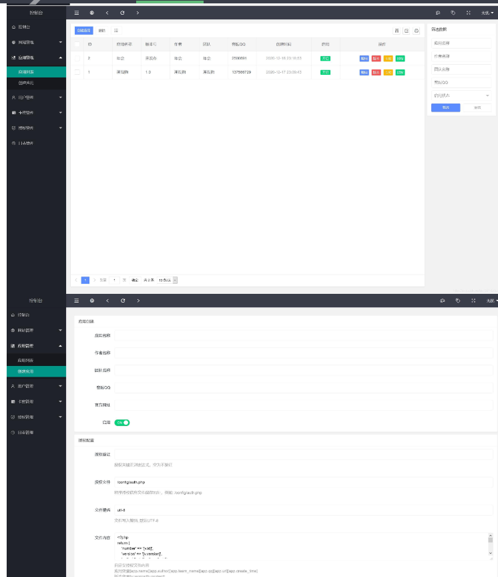Click the export icon above the table

click(x=407, y=31)
